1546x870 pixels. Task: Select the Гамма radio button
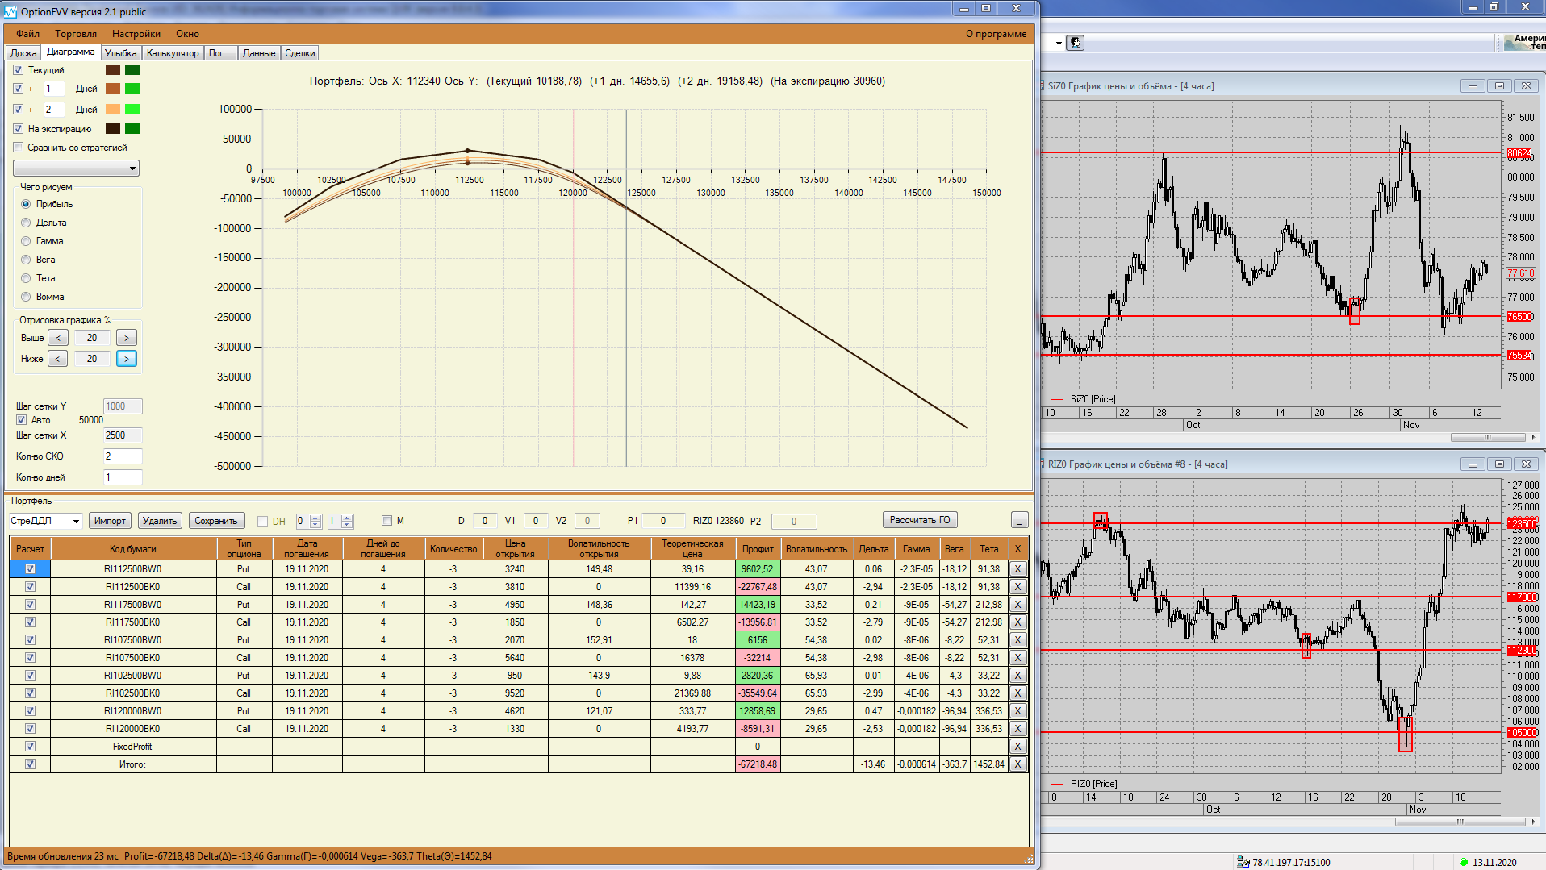tap(26, 241)
